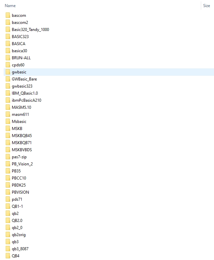Select the qb2_0 folder name

[x=17, y=228]
